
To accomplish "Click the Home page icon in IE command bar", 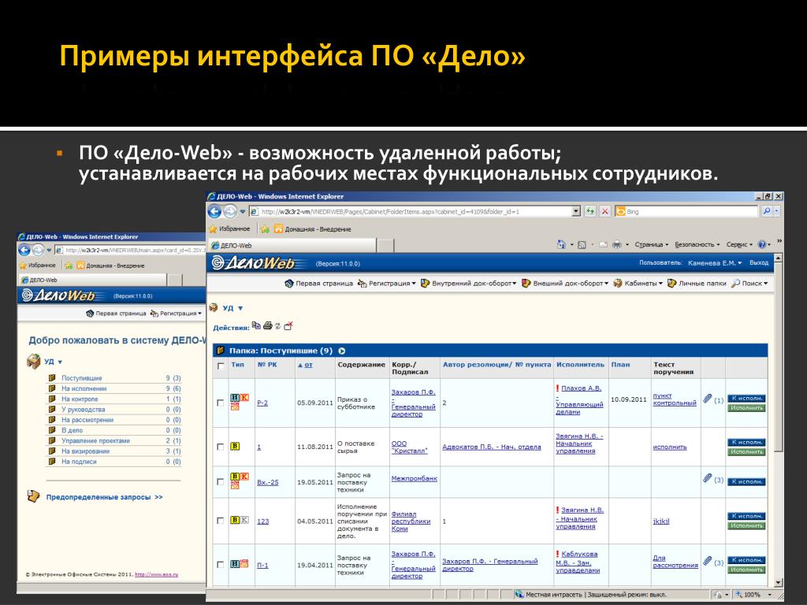I will tap(561, 245).
